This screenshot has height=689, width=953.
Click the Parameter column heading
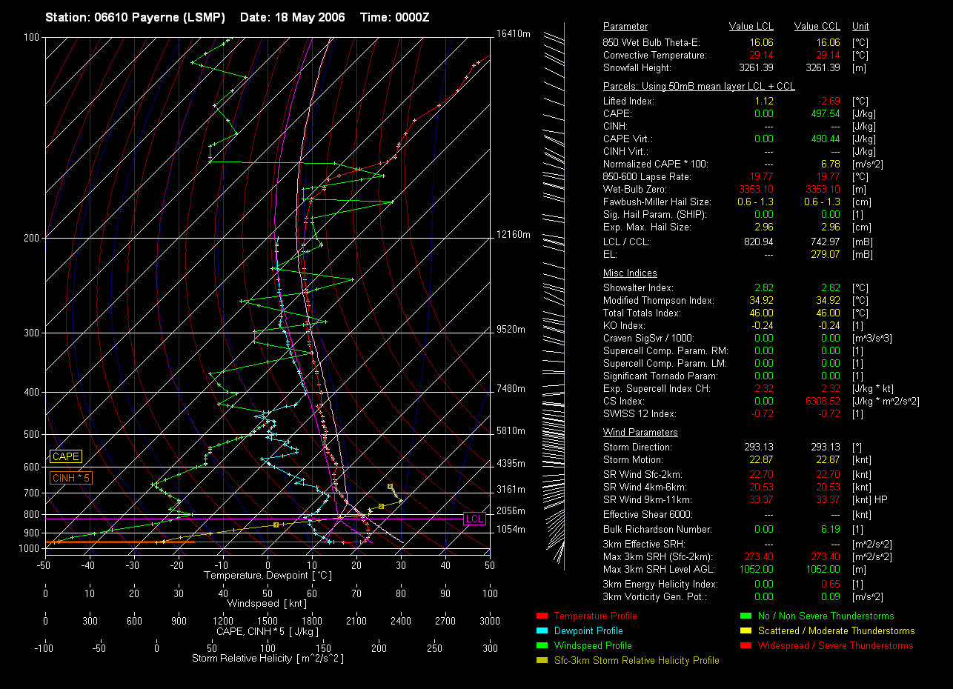(x=625, y=27)
